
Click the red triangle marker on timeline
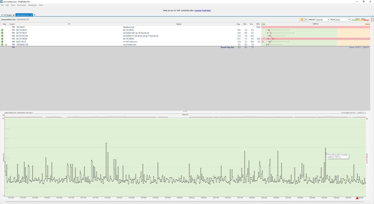tap(357, 198)
